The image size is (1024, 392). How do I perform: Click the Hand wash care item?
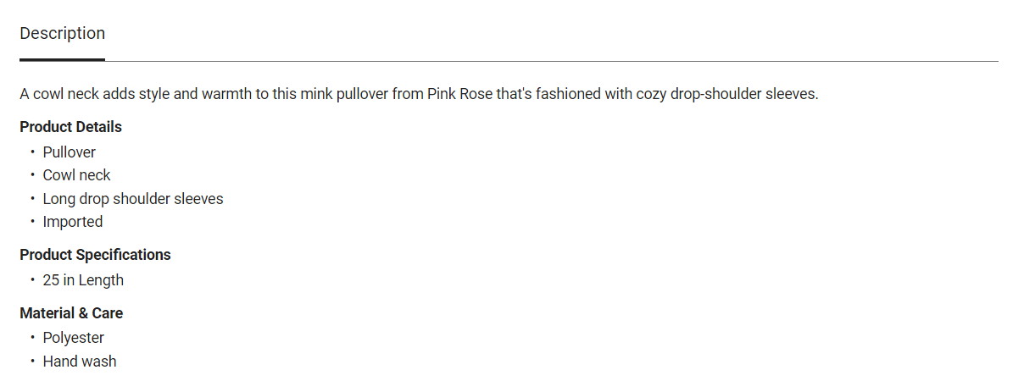pyautogui.click(x=80, y=362)
